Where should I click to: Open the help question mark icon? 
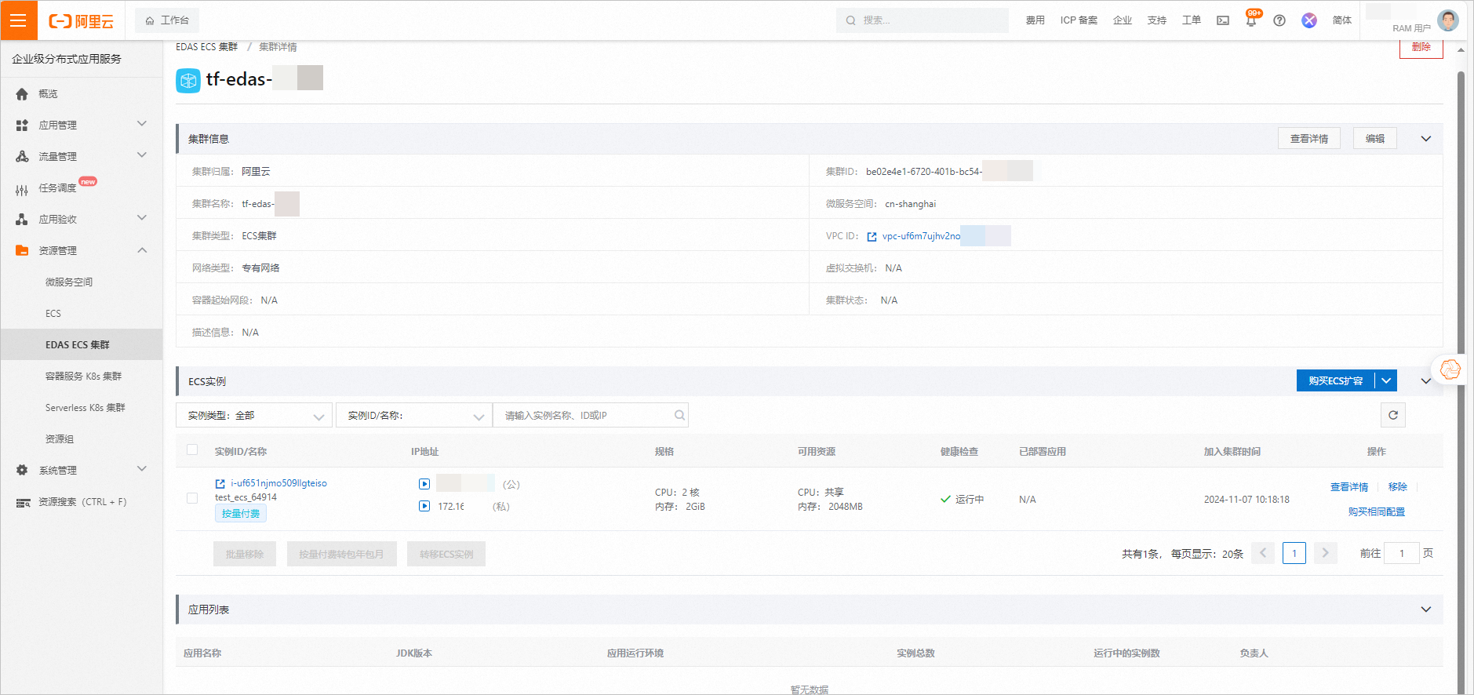pyautogui.click(x=1279, y=20)
